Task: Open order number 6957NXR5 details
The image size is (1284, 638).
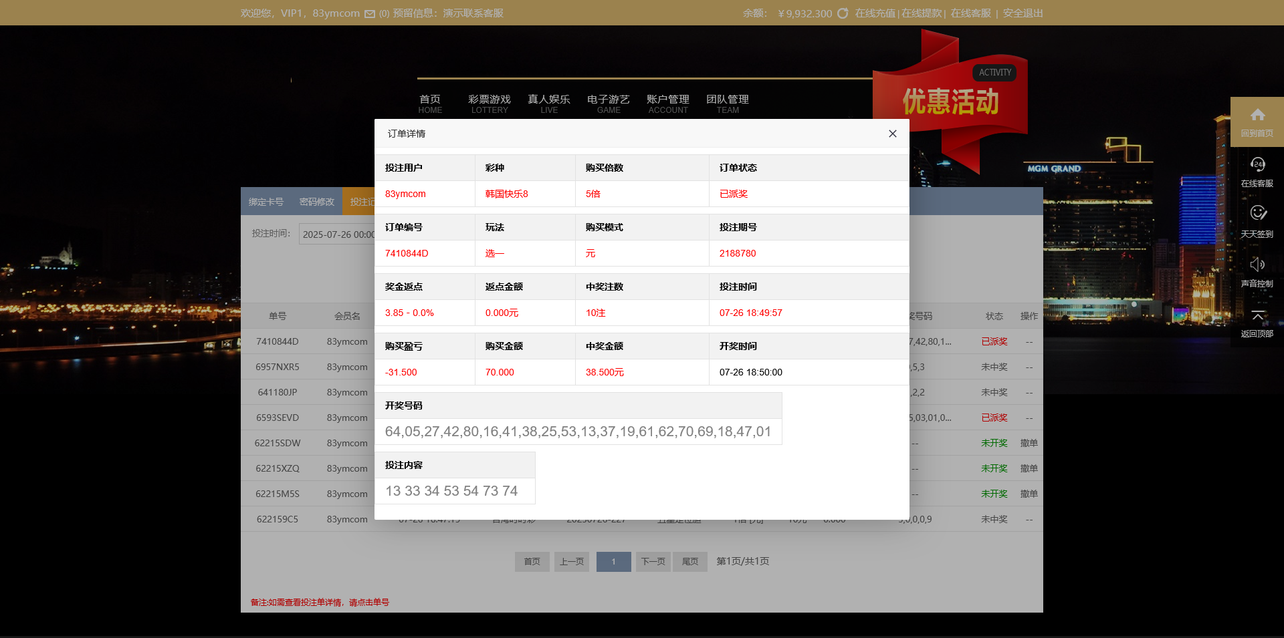Action: coord(278,367)
